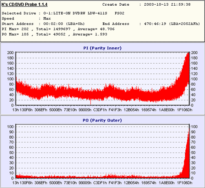Click 1F106Dh on the PI chart axis
Image resolution: width=205 pixels, height=188 pixels.
click(185, 110)
